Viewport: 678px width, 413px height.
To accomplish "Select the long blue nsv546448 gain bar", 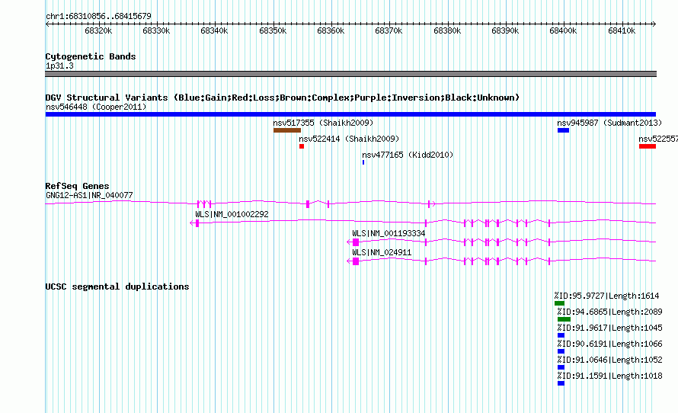I will click(350, 114).
